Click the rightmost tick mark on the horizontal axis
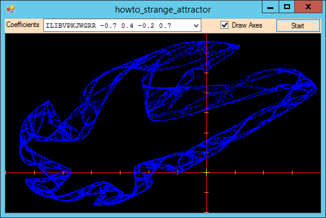This screenshot has height=218, width=326. tap(292, 172)
